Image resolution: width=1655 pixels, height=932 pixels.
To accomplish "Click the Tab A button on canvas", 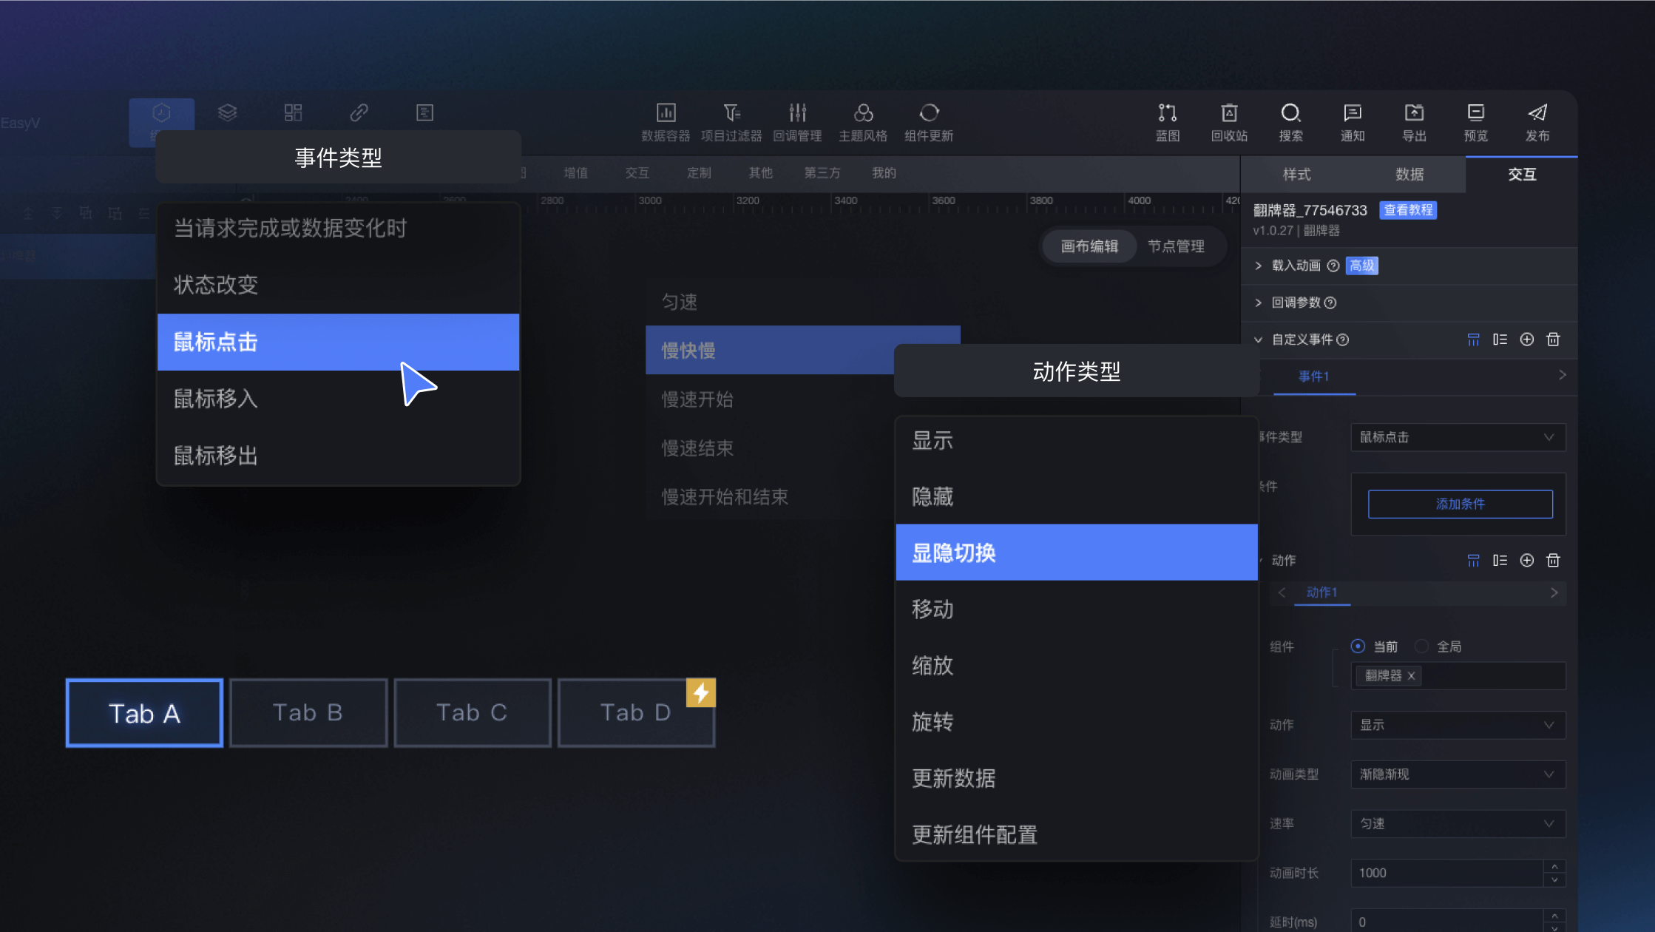I will coord(144,713).
